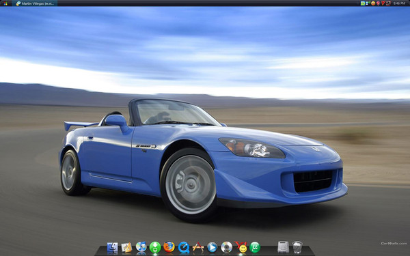Click the Windows Start button
This screenshot has height=256, width=410.
pos(5,3)
